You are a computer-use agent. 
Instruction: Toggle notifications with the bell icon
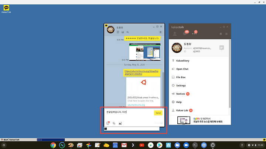pyautogui.click(x=221, y=34)
